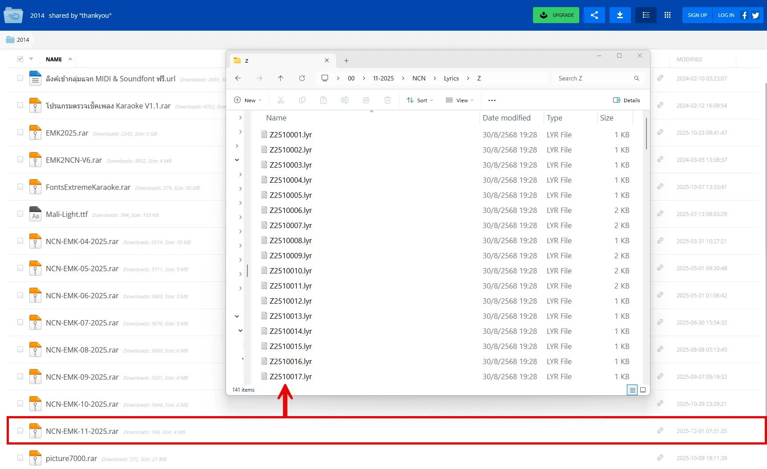Close the Z tab in Explorer
The height and width of the screenshot is (469, 767).
point(327,60)
